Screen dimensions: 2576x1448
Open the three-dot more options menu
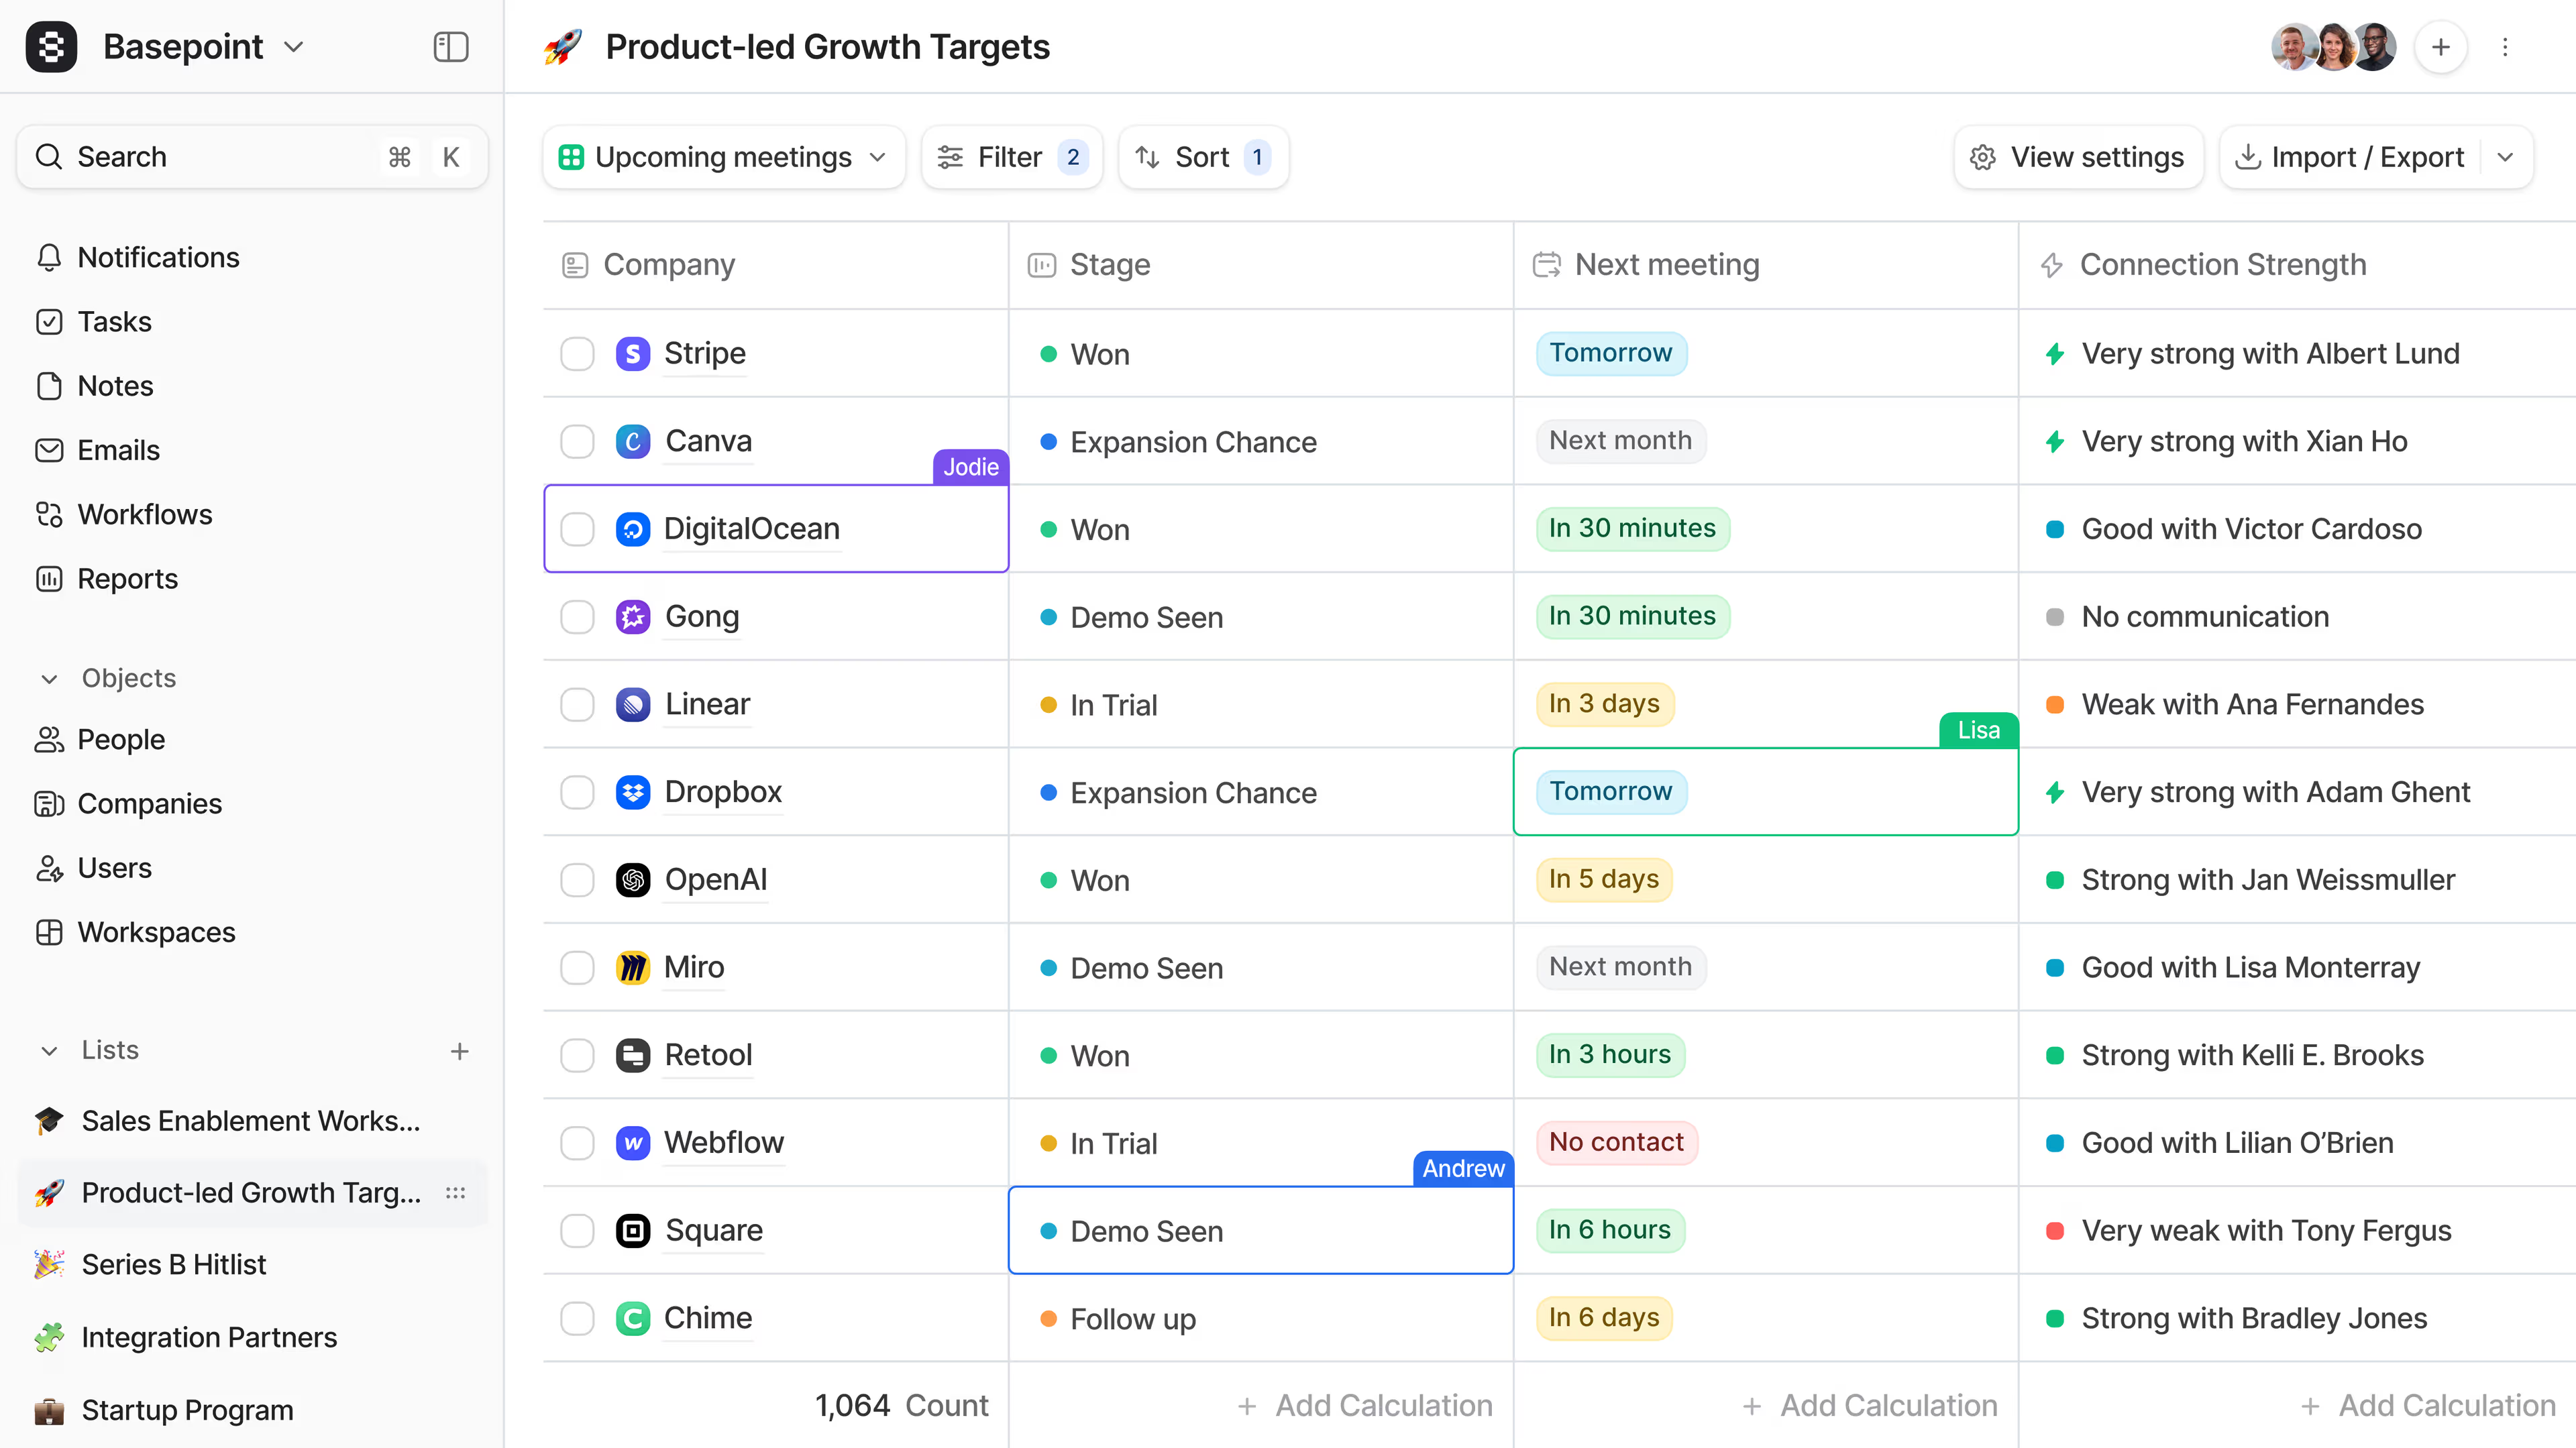pos(2504,47)
